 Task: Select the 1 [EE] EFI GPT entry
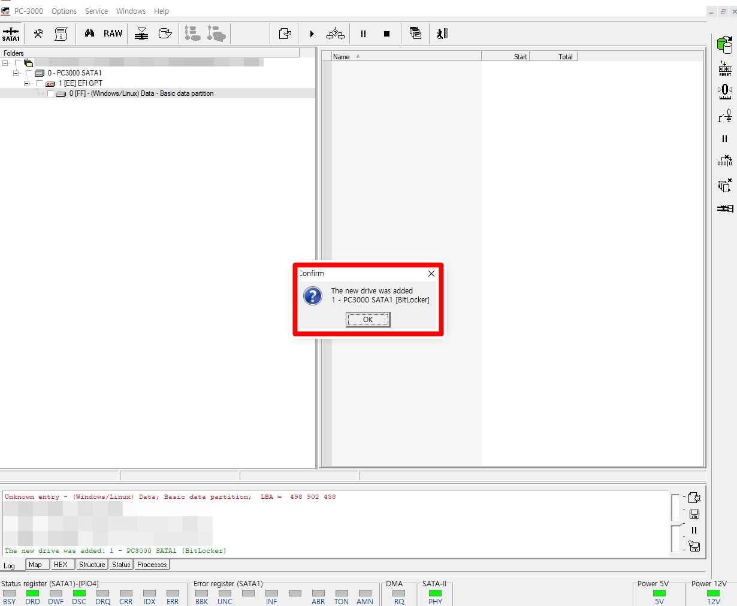80,83
